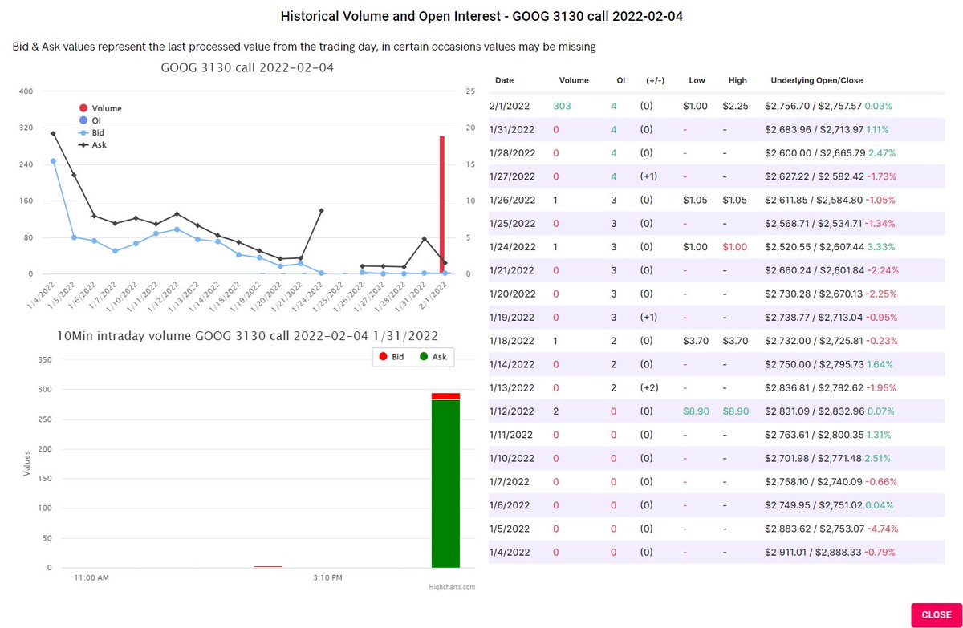Click the Underlying Open/Close column header
The image size is (963, 628).
pos(817,80)
